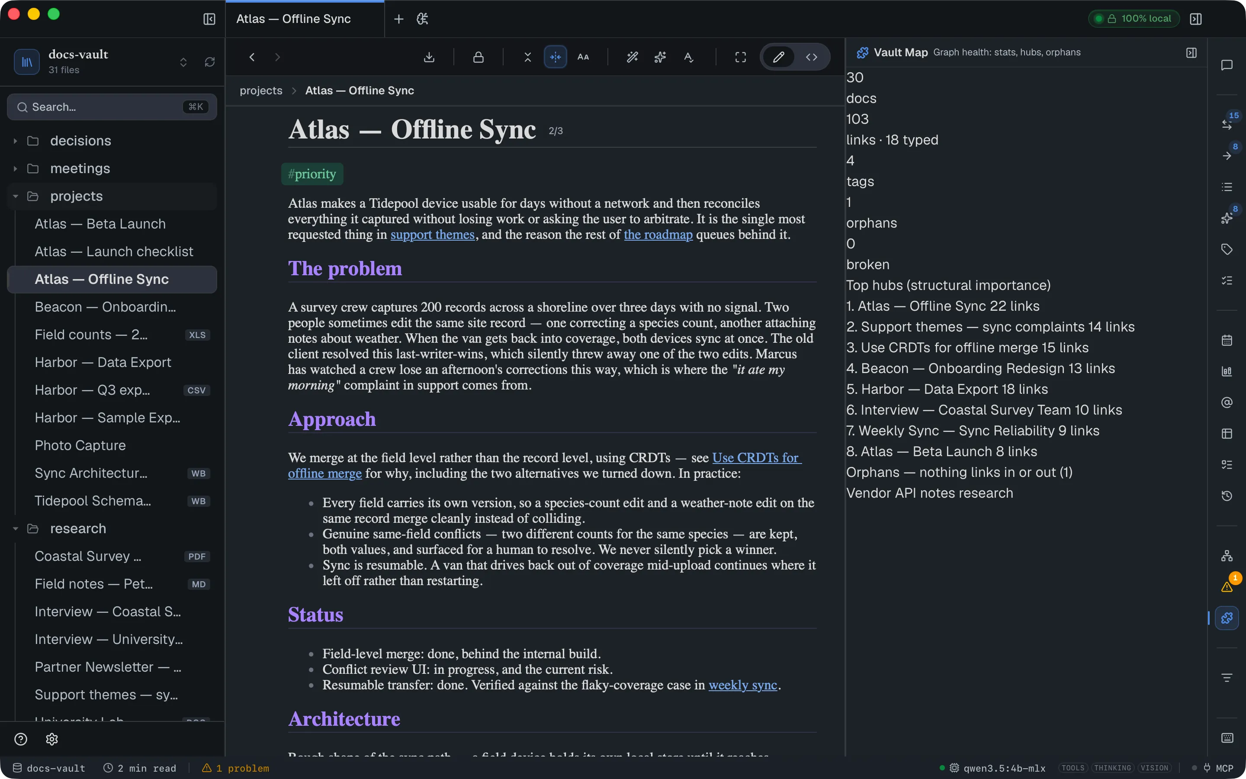The width and height of the screenshot is (1246, 779).
Task: Collapse the left sidebar panel icon
Action: [x=209, y=19]
